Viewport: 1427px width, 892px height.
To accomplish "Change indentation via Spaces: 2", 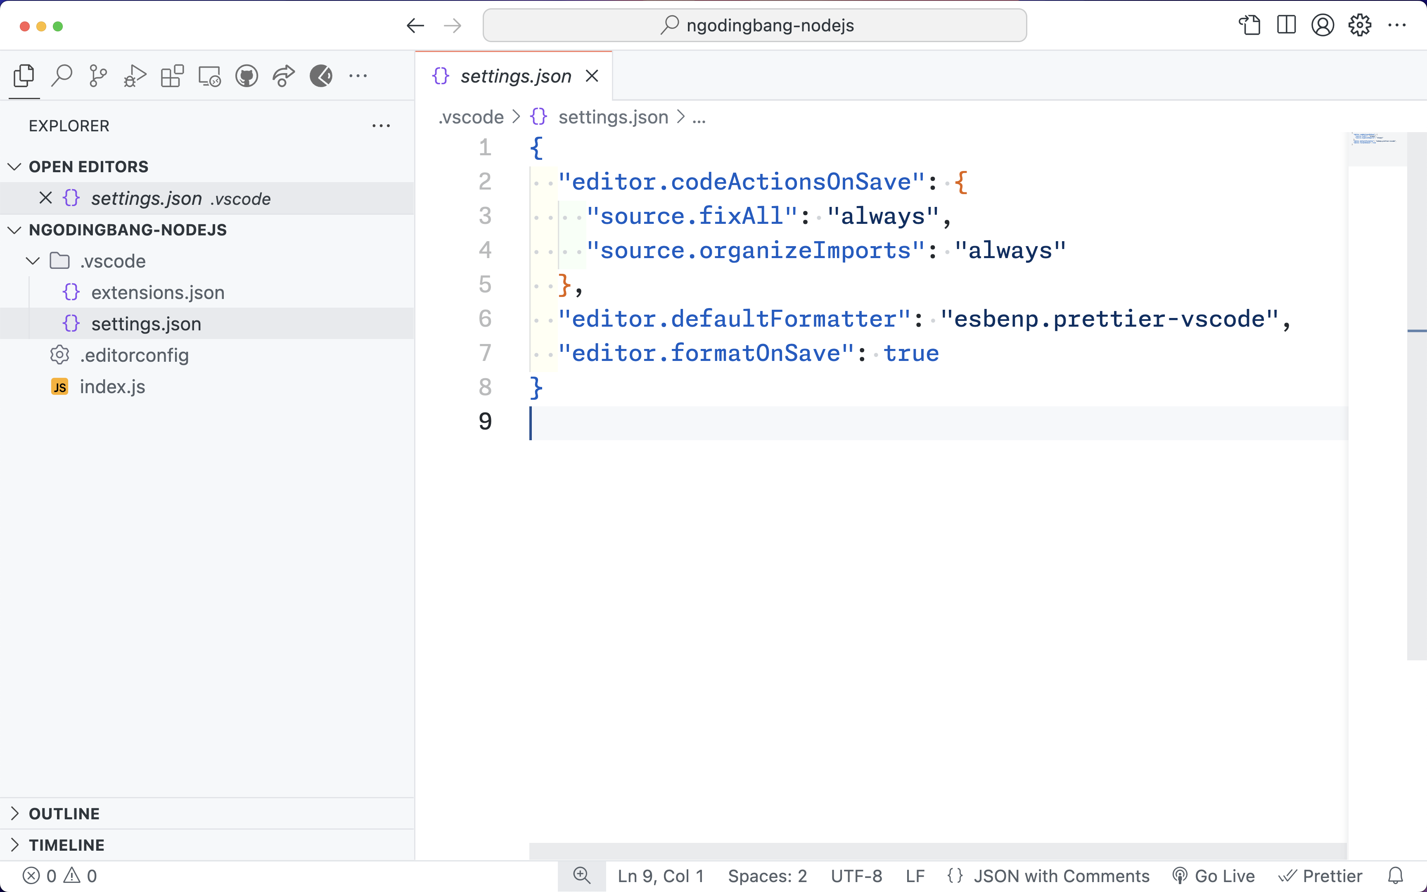I will 767,876.
